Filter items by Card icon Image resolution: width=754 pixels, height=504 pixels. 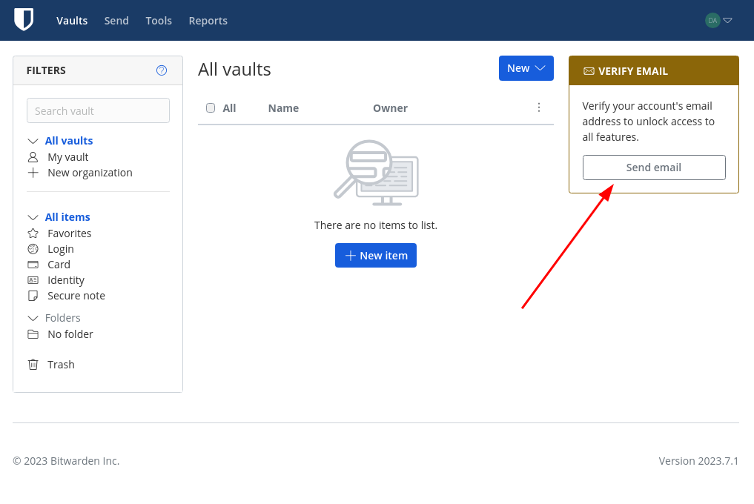33,265
